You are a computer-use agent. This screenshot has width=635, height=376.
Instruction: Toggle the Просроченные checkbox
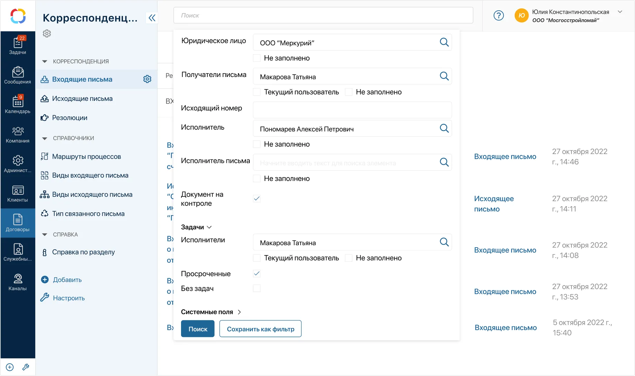(257, 274)
